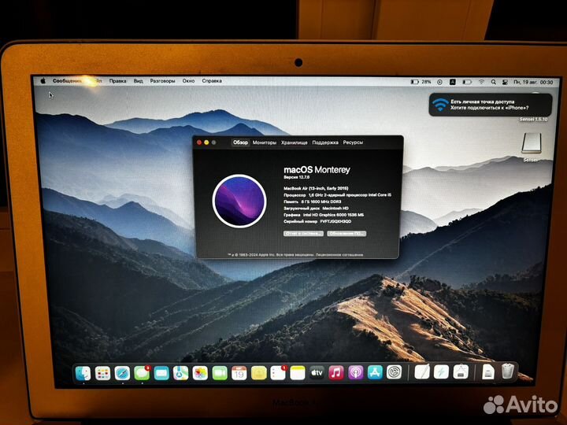The width and height of the screenshot is (567, 425).
Task: Click the Отчет о системе button
Action: click(x=303, y=234)
